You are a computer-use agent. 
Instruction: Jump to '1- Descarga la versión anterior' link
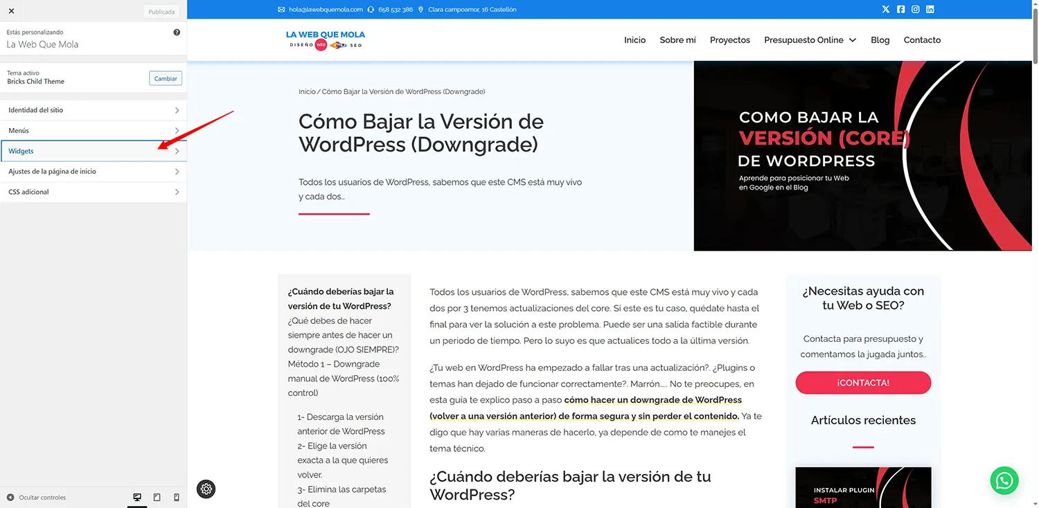pyautogui.click(x=341, y=424)
